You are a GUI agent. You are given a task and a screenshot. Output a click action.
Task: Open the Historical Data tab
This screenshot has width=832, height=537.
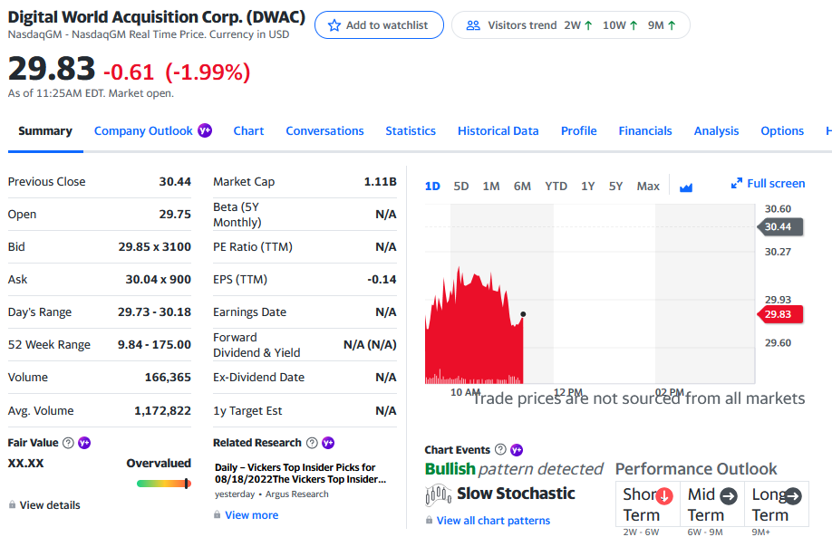(498, 131)
